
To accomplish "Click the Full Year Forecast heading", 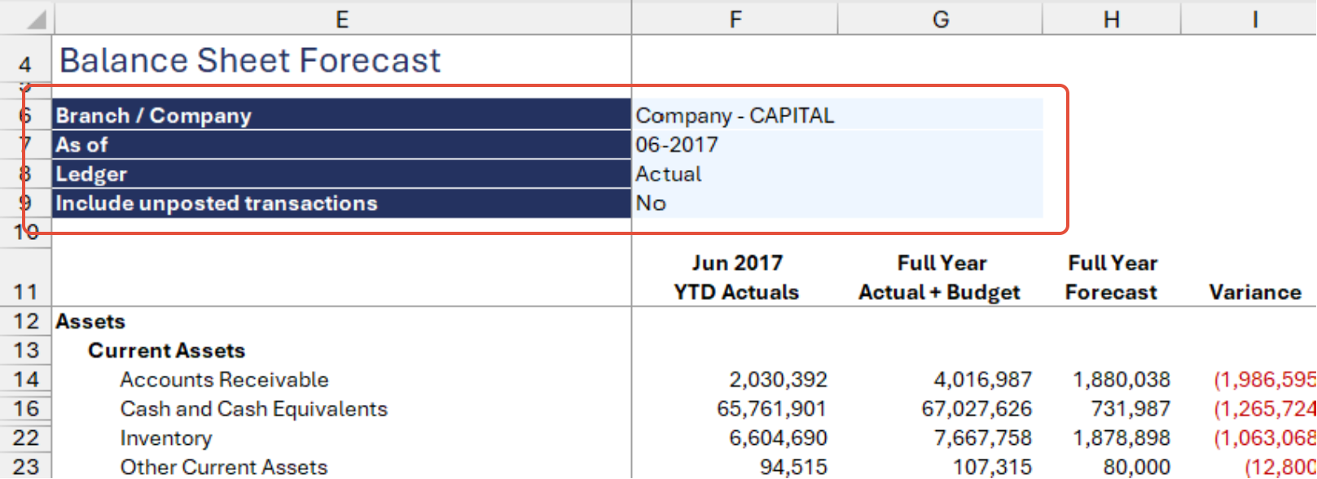I will coord(1112,277).
